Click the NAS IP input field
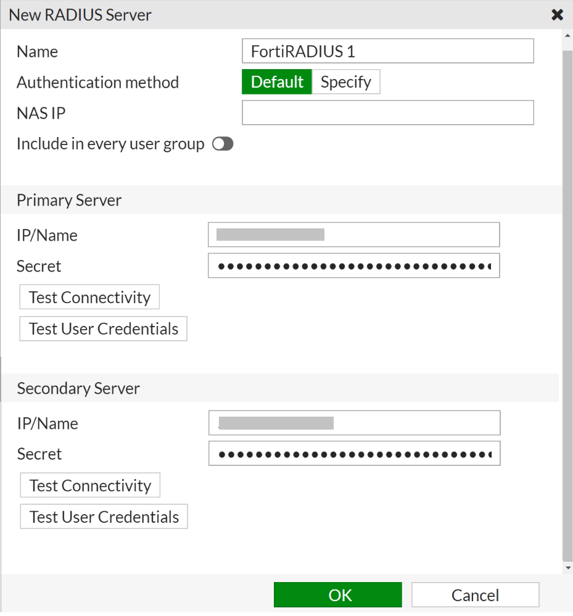This screenshot has height=616, width=573. pyautogui.click(x=387, y=113)
